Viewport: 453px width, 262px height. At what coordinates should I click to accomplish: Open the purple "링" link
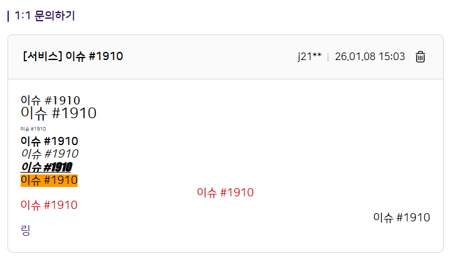pos(26,231)
